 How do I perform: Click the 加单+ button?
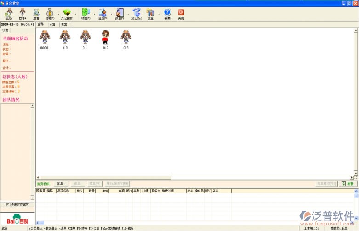coord(60,183)
